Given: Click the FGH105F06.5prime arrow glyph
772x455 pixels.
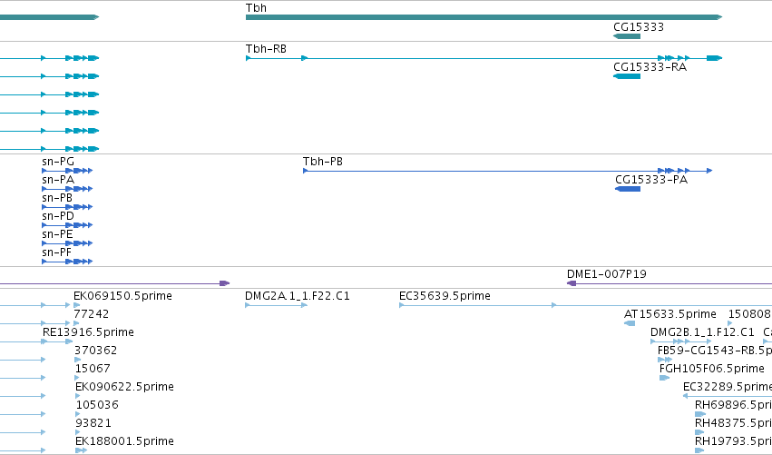Looking at the screenshot, I should click(x=664, y=378).
